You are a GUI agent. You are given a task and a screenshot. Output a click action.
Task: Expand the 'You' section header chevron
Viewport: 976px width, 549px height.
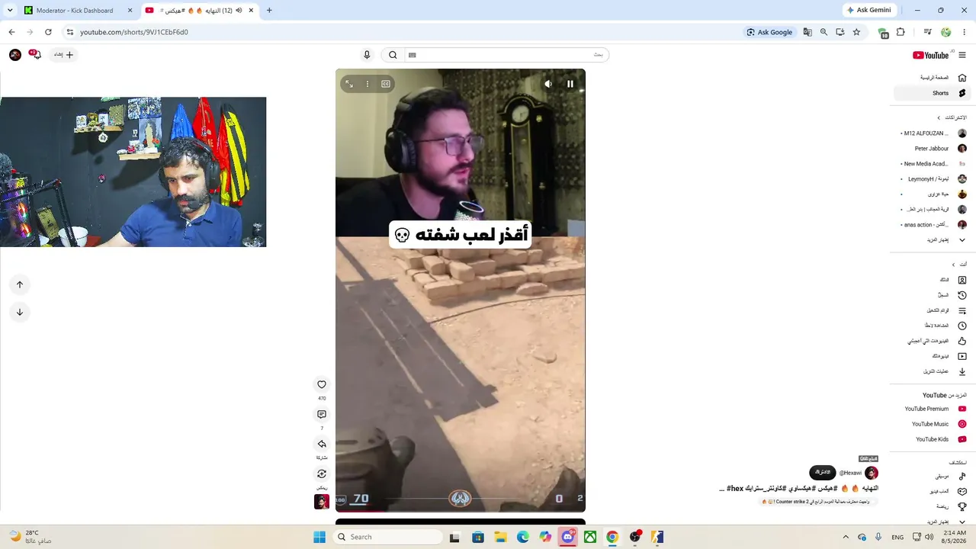(x=953, y=265)
